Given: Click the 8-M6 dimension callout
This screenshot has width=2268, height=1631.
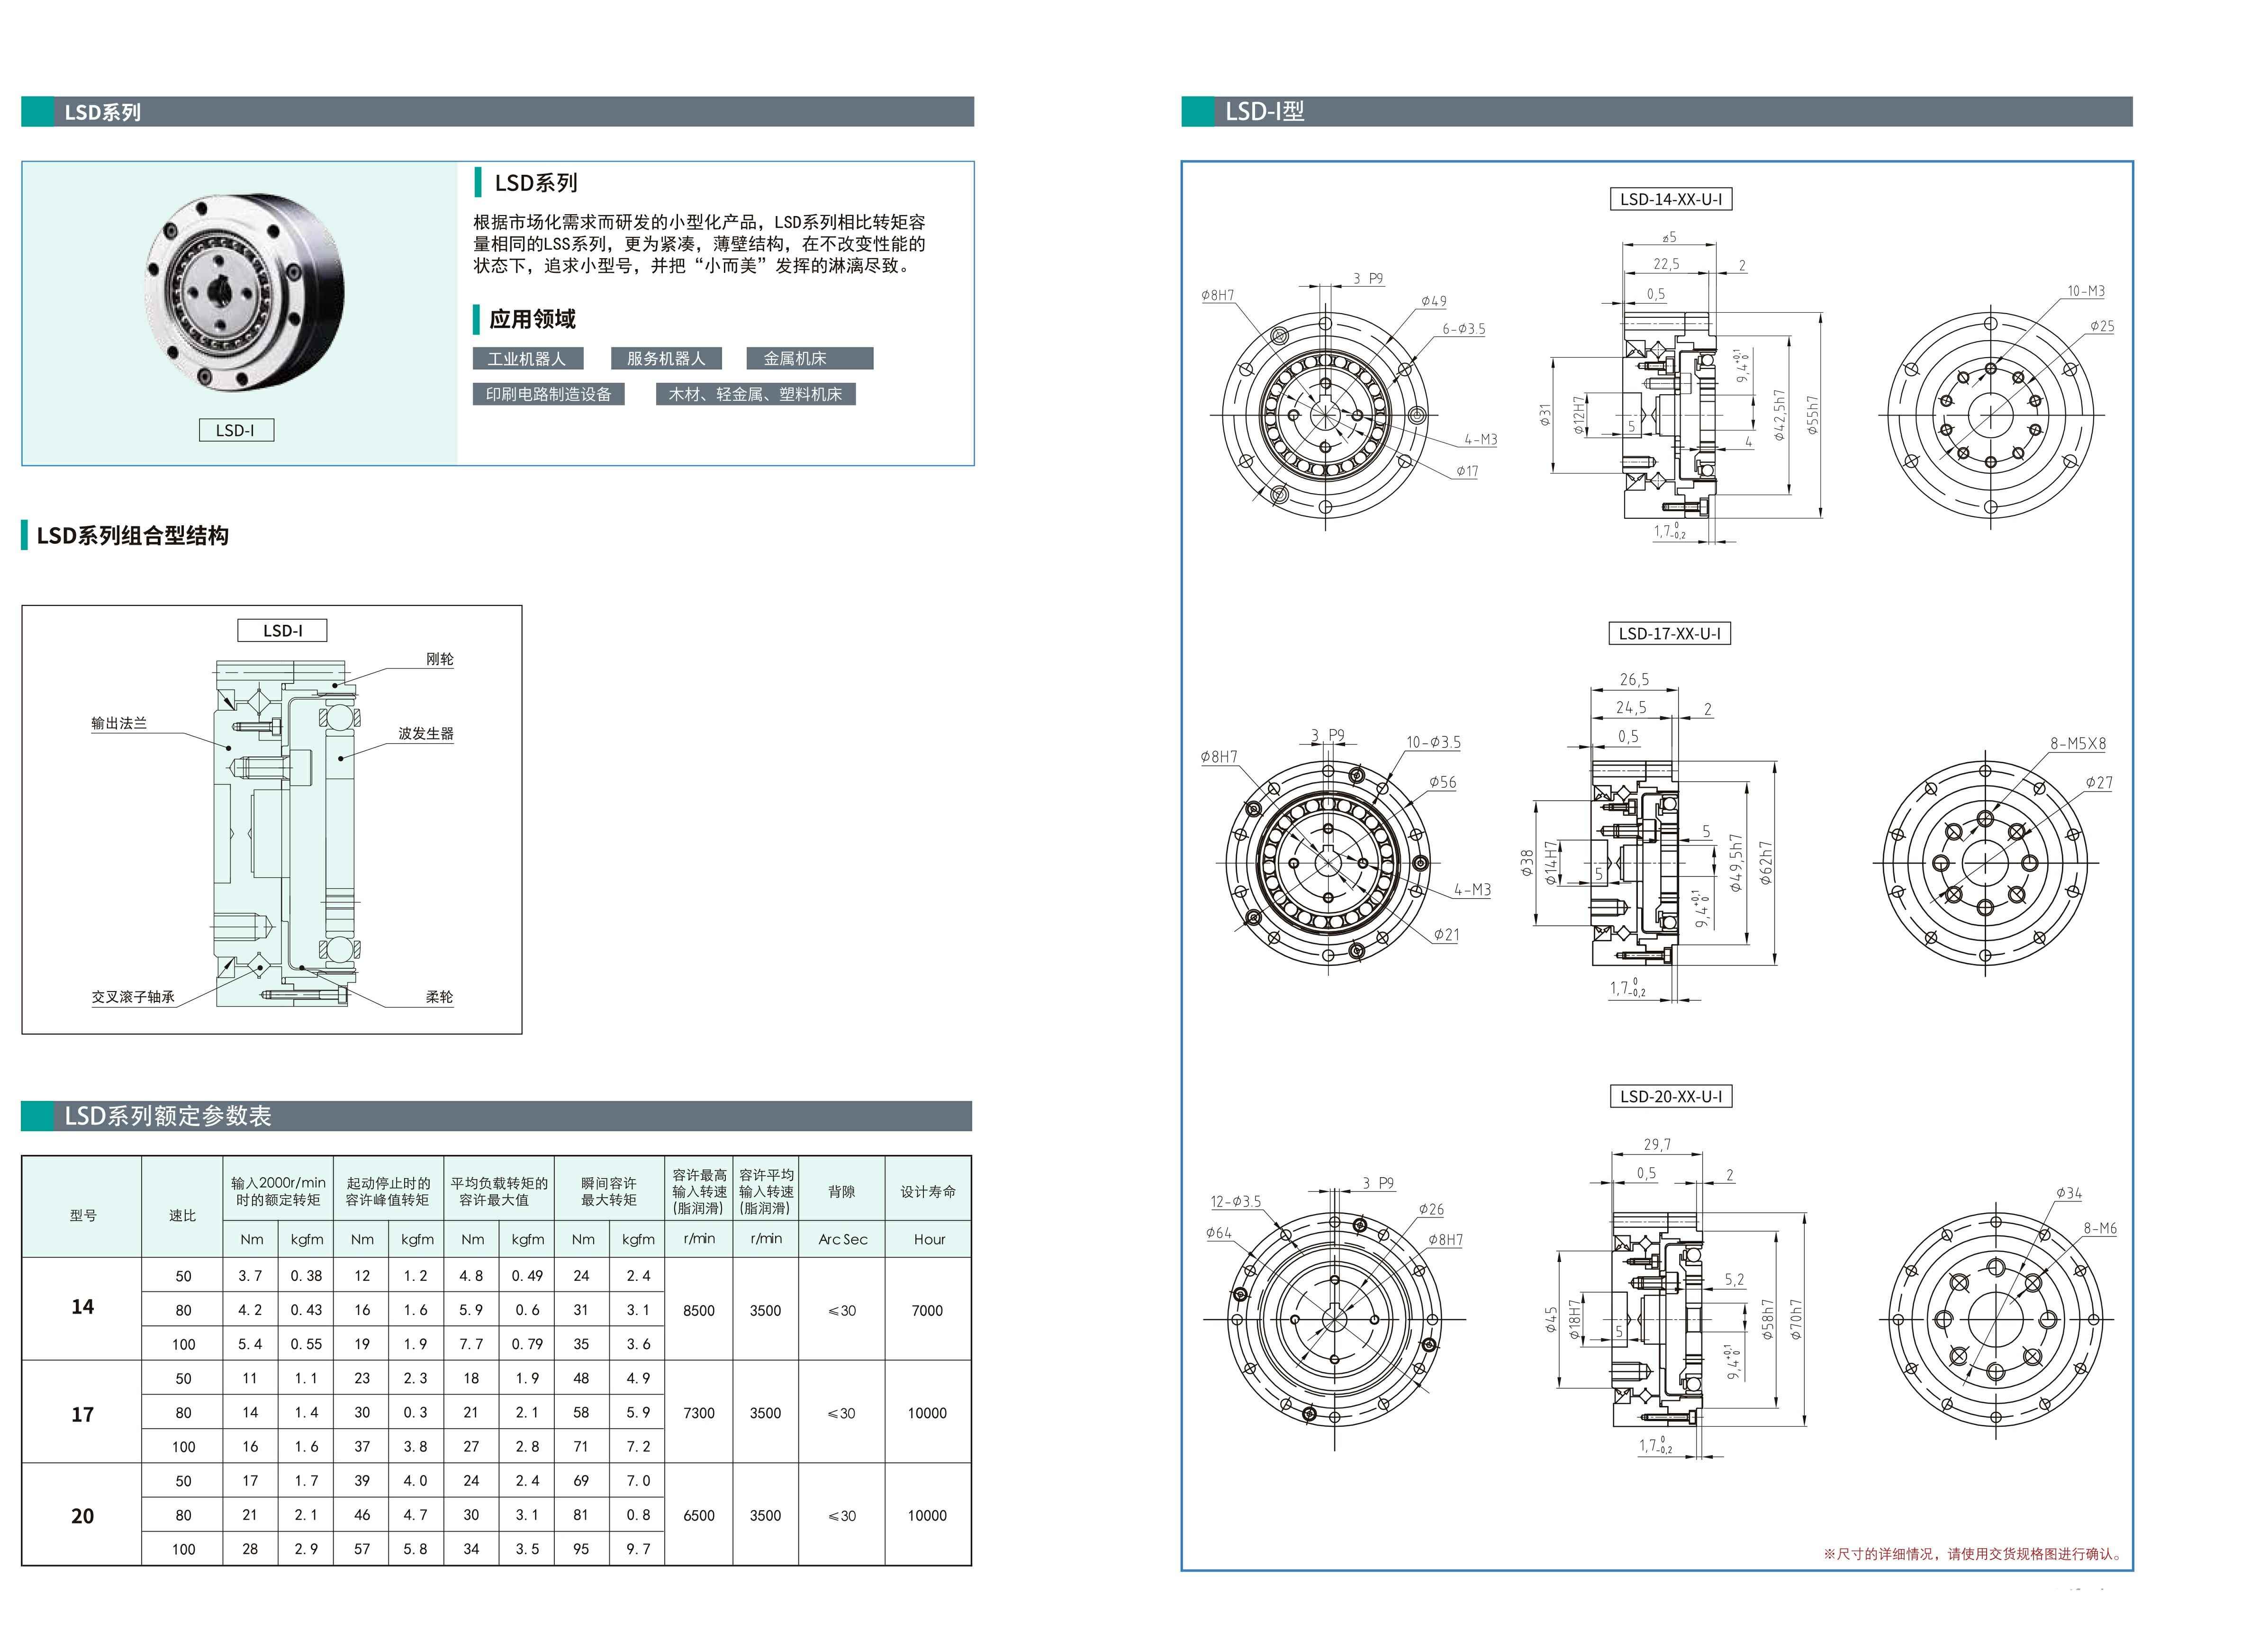Looking at the screenshot, I should click(2100, 1228).
